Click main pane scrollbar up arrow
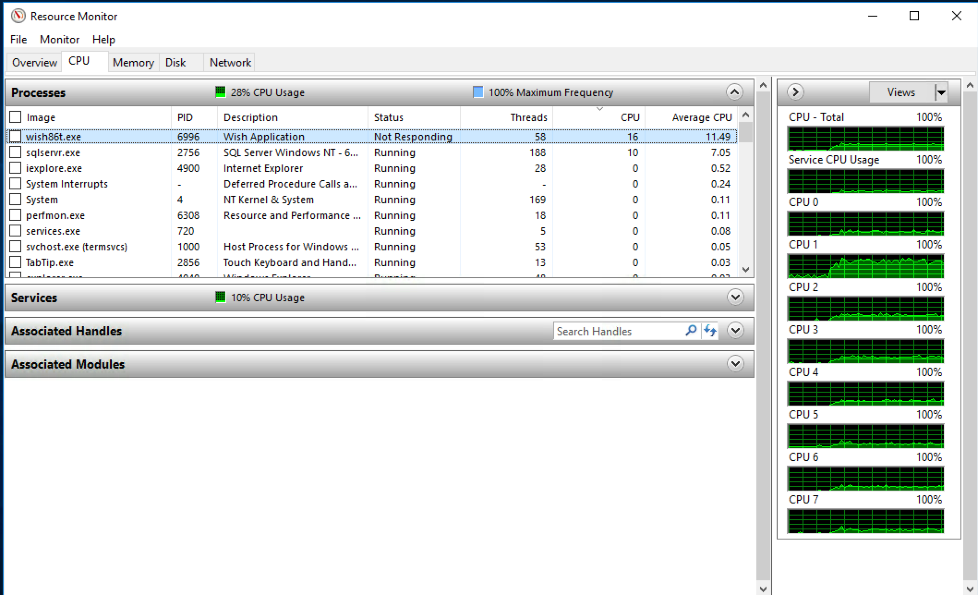This screenshot has width=978, height=595. (x=763, y=85)
